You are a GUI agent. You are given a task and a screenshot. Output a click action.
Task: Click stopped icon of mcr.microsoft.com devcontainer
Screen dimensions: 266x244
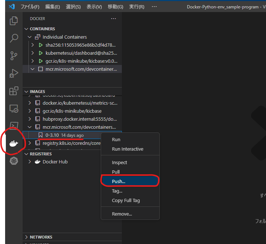41,69
